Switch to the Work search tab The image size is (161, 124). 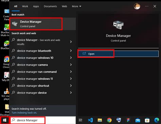(x=25, y=6)
